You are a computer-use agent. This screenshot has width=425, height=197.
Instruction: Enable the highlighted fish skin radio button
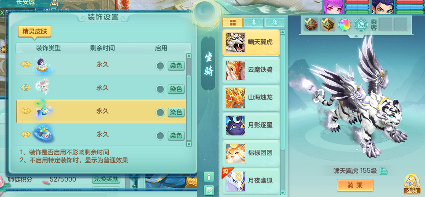pos(160,113)
